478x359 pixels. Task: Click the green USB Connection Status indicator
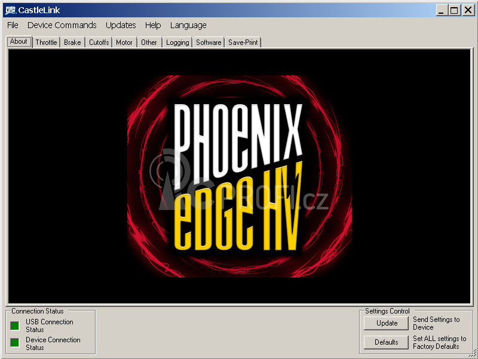click(14, 325)
